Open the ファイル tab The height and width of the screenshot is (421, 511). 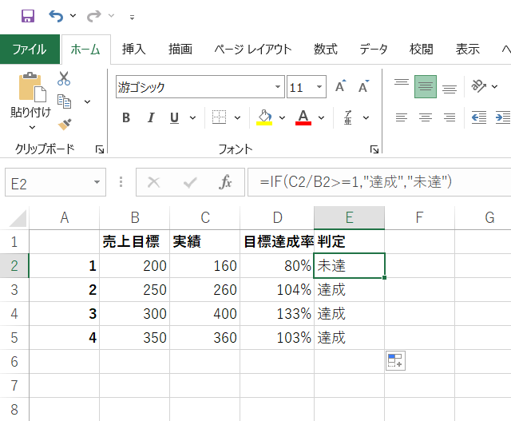(x=30, y=49)
